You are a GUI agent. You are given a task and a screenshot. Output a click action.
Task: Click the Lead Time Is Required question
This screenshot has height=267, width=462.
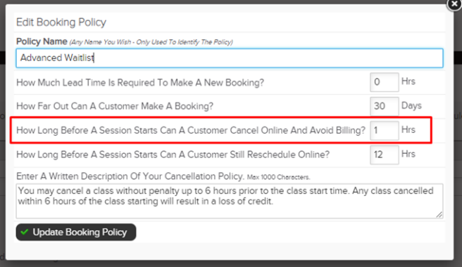point(140,83)
